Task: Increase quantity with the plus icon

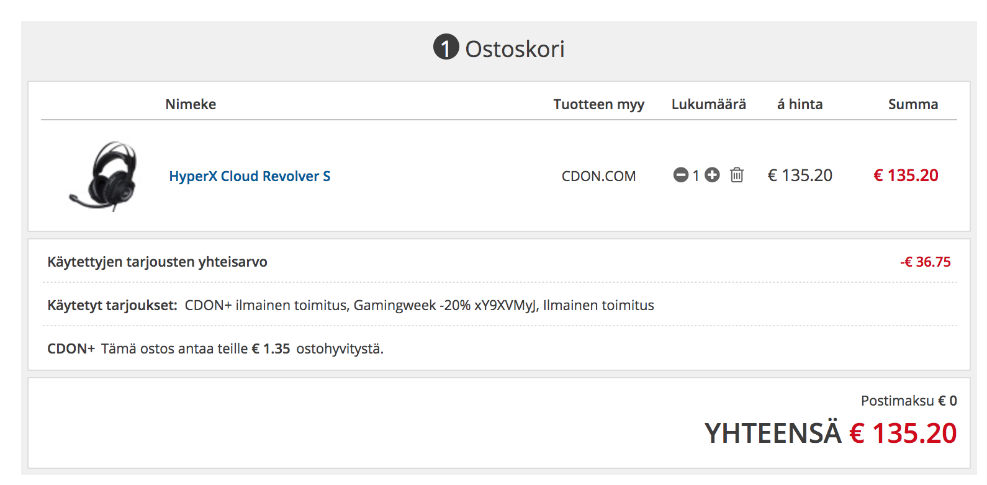Action: coord(712,175)
